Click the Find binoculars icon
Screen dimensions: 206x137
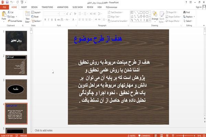[184, 12]
